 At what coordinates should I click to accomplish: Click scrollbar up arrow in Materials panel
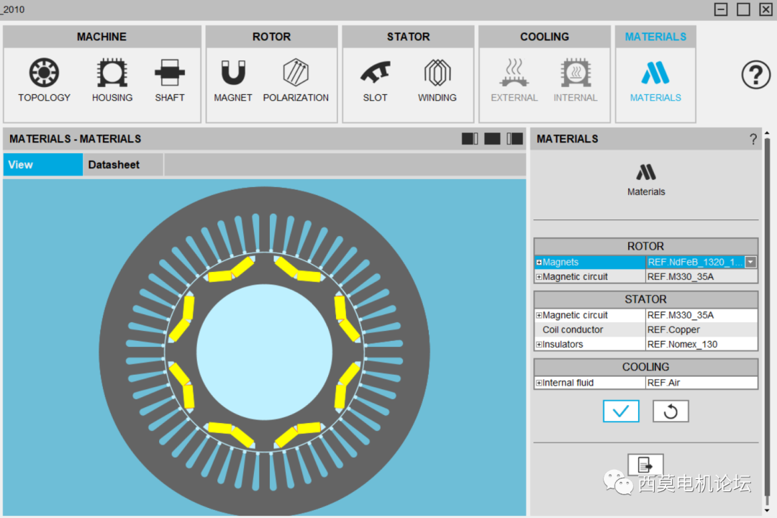pyautogui.click(x=767, y=133)
